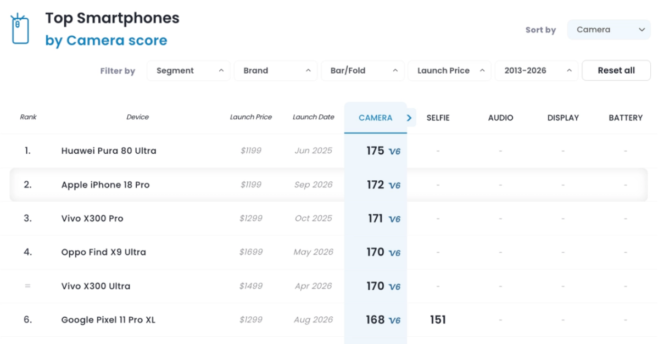
Task: Click the Reset all button
Action: 616,70
